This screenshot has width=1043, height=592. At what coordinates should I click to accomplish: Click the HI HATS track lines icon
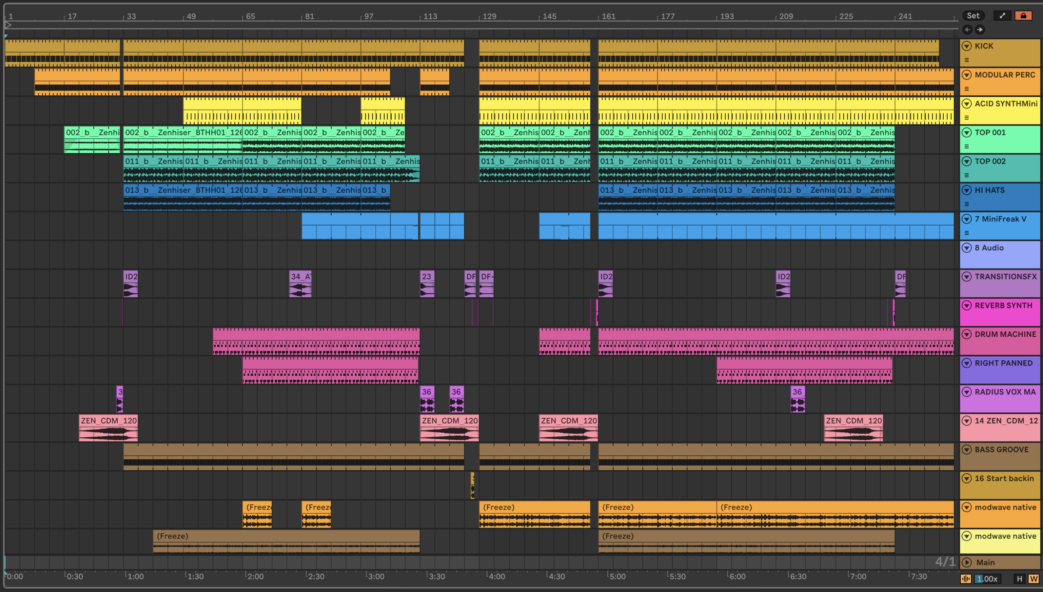coord(967,204)
